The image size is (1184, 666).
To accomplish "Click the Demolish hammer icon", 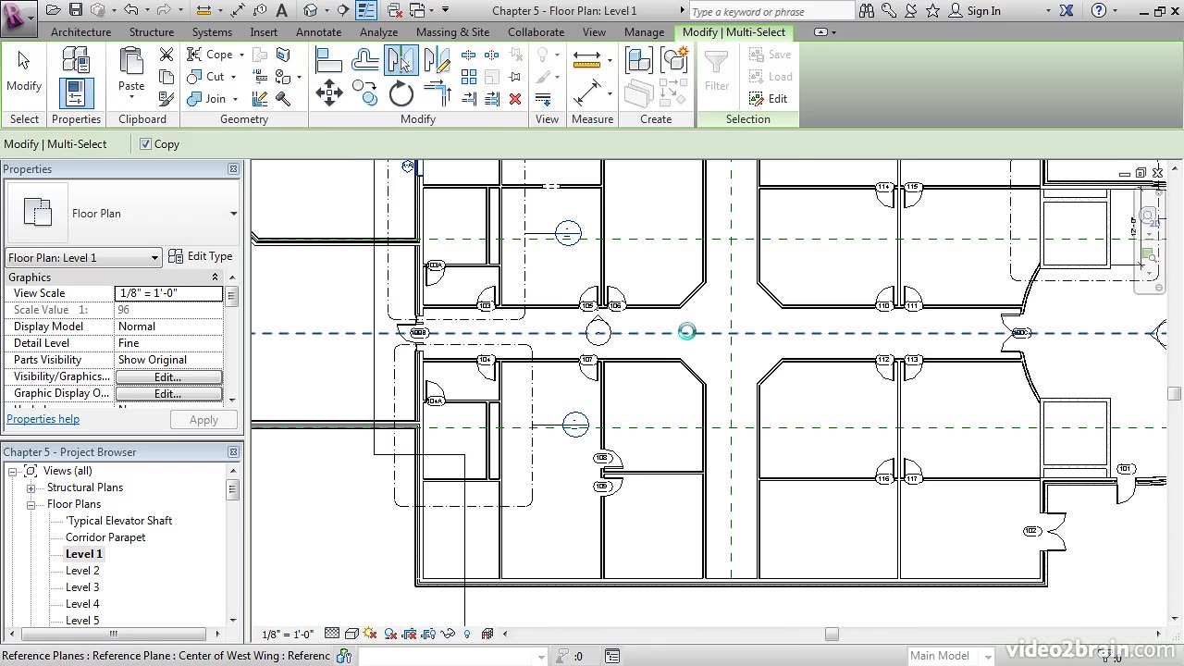I will coord(283,99).
